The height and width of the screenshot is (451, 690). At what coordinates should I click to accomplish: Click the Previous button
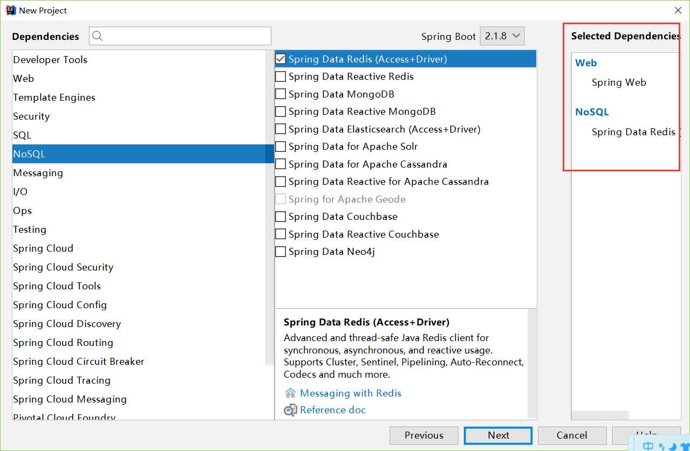[x=424, y=435]
